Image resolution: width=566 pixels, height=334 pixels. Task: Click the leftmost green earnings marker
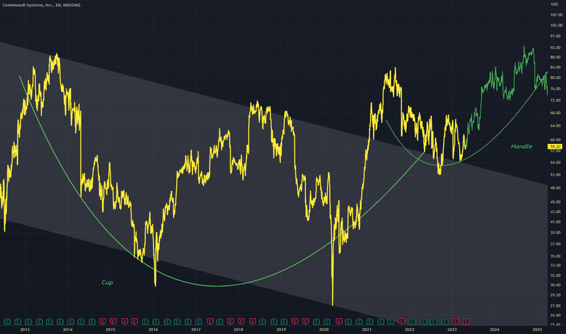point(7,321)
